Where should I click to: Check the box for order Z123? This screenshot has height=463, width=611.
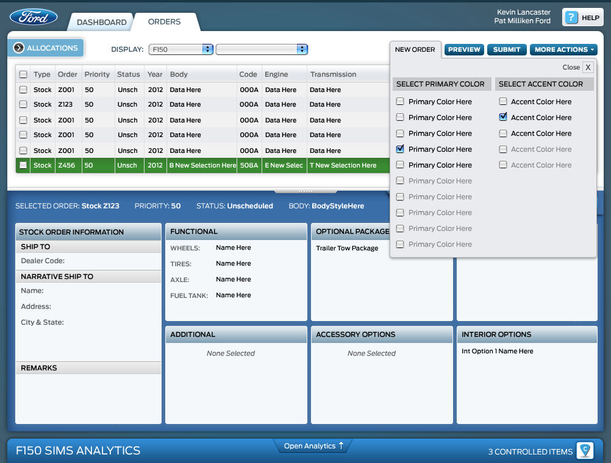(23, 105)
